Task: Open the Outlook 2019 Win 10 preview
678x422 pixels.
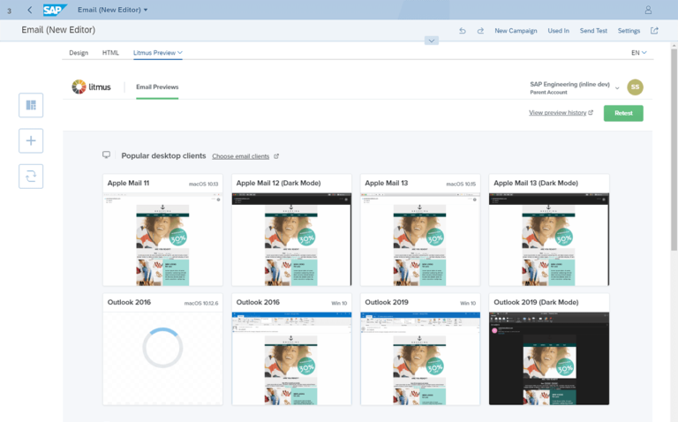Action: pos(420,350)
